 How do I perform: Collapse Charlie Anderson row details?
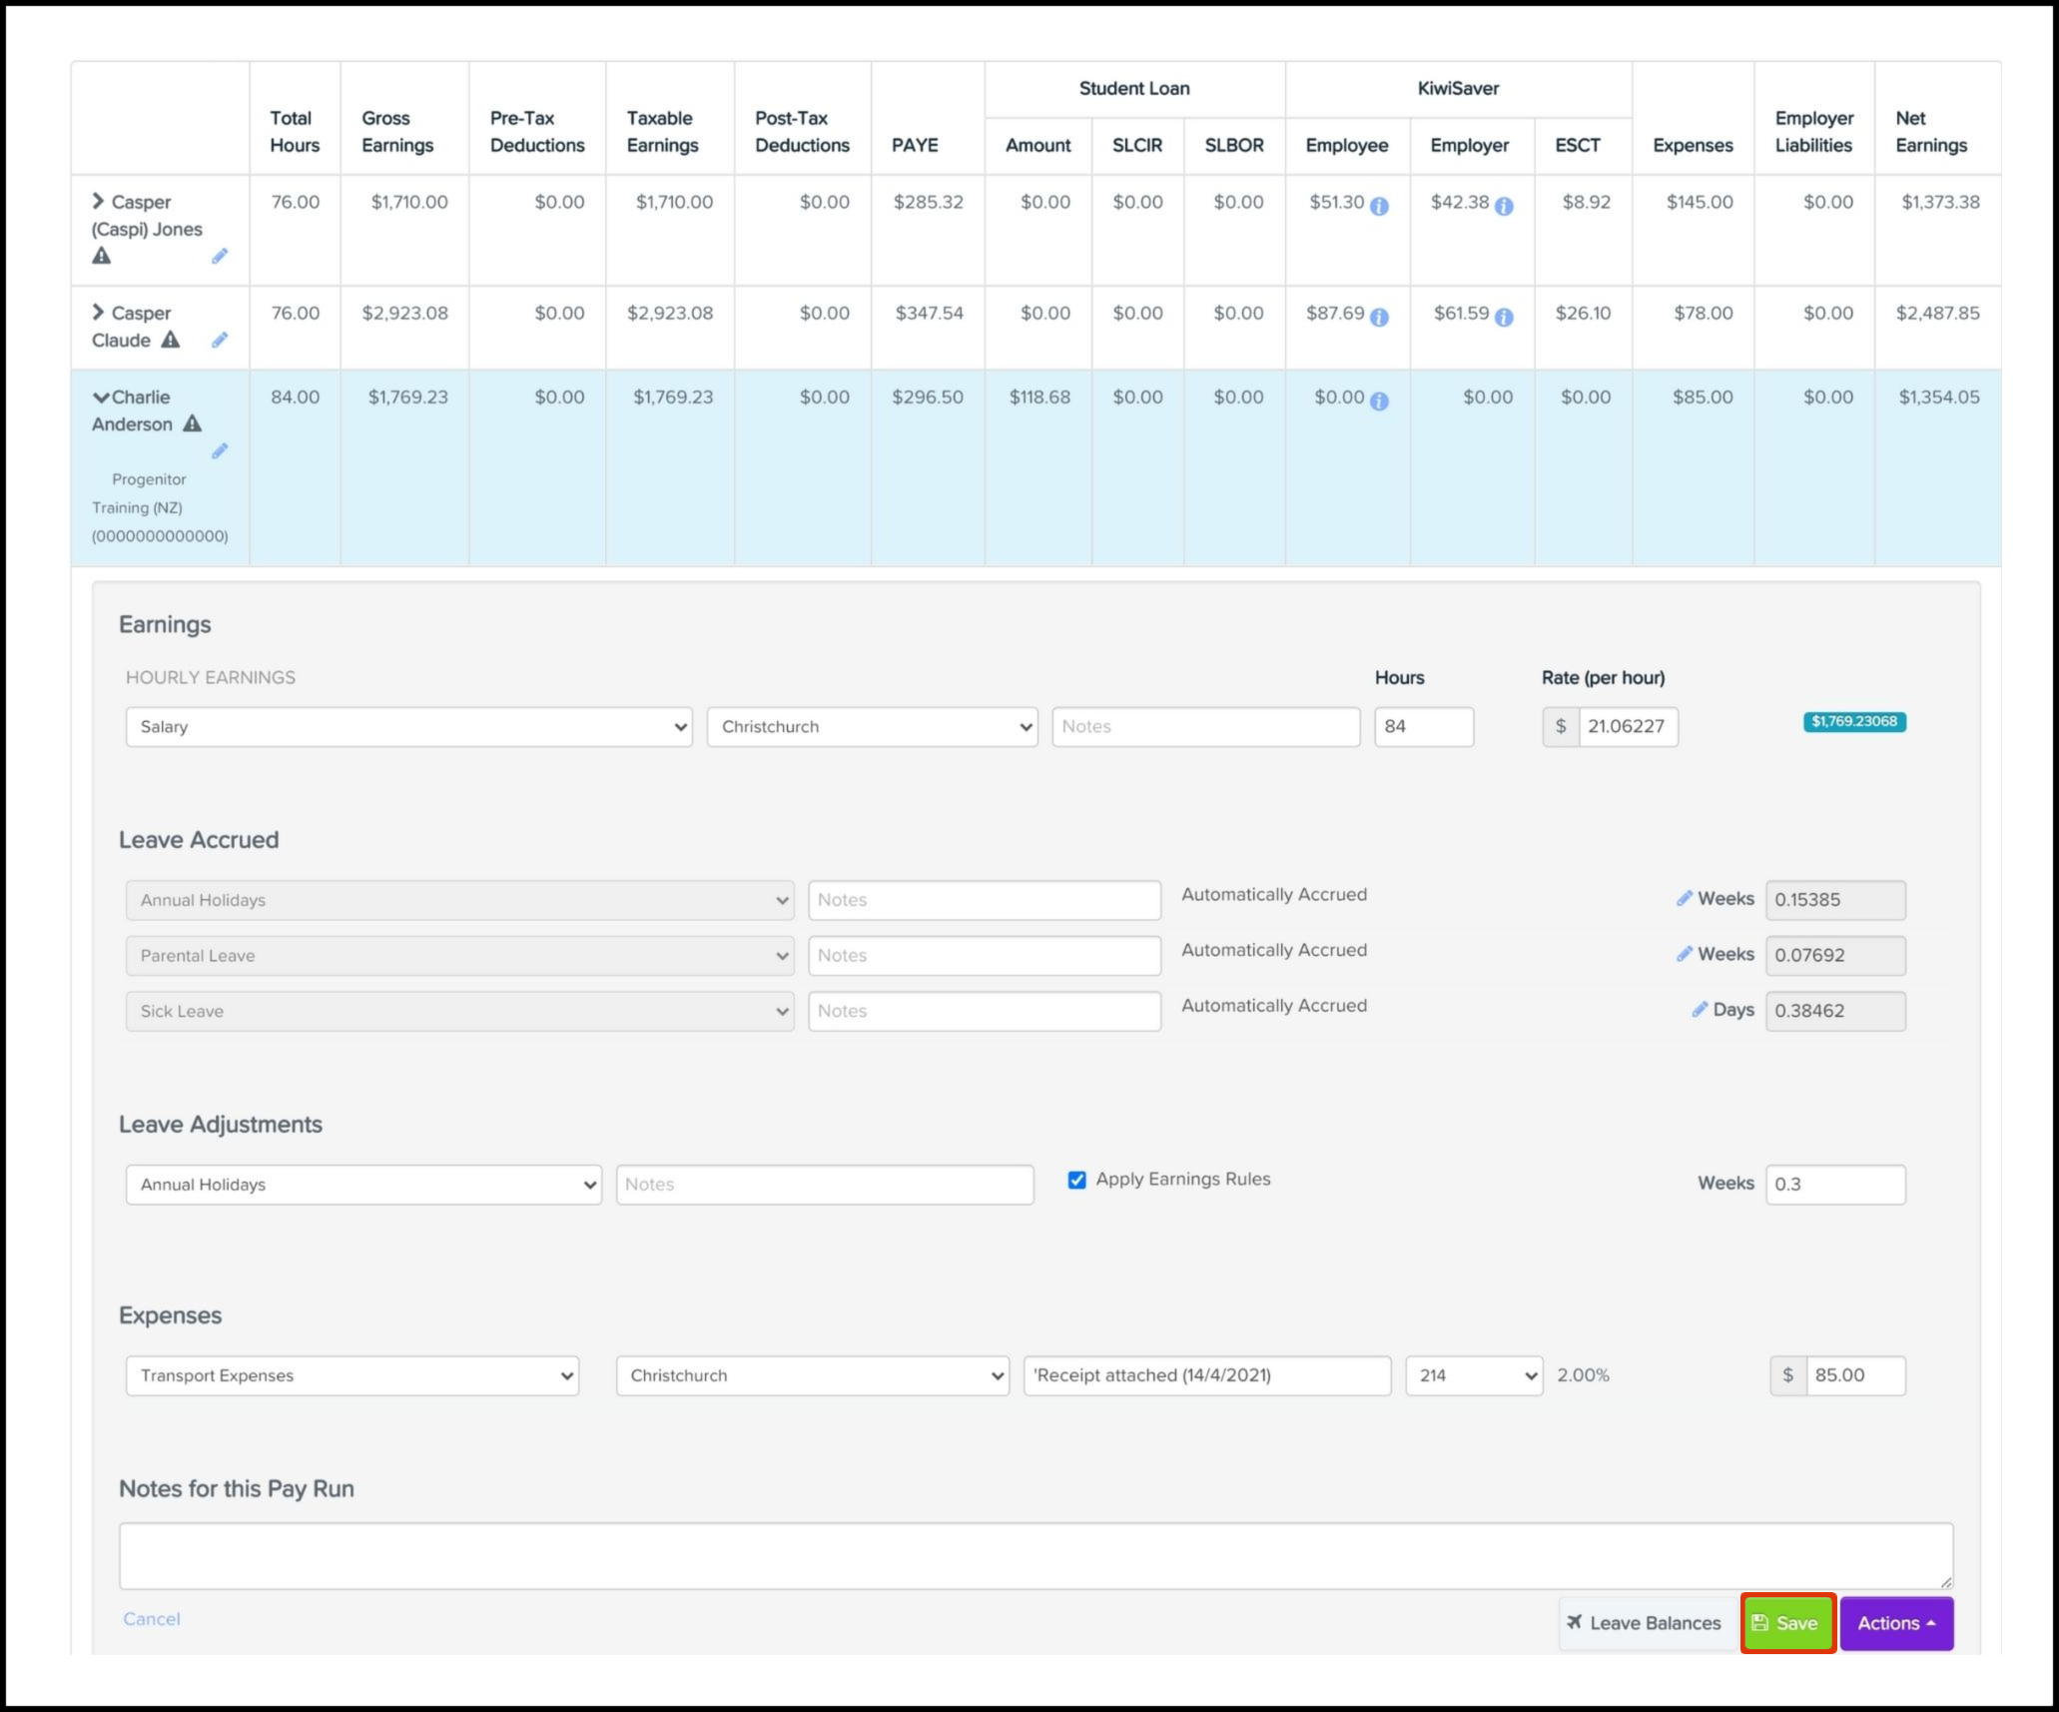pos(100,398)
